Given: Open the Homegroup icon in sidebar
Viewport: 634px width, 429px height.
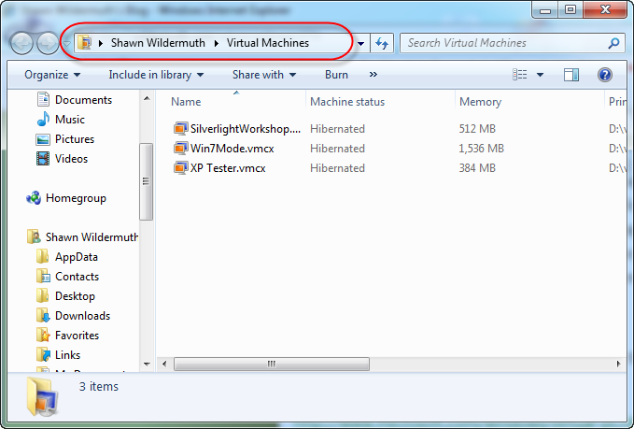Looking at the screenshot, I should (x=35, y=198).
